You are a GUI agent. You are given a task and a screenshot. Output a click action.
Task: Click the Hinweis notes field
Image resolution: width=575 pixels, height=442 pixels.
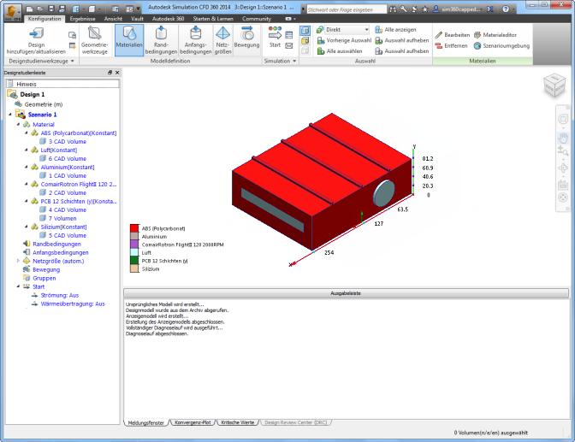tap(62, 84)
